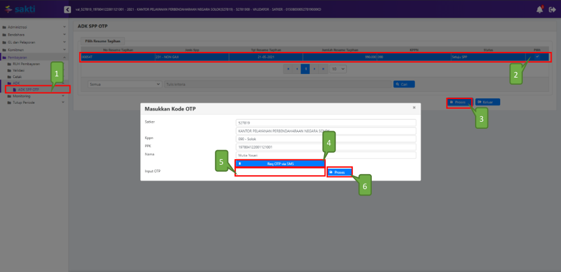Viewport: 561px width, 272px height.
Task: Open the rows-per-page dropdown showing 10
Action: (338, 69)
